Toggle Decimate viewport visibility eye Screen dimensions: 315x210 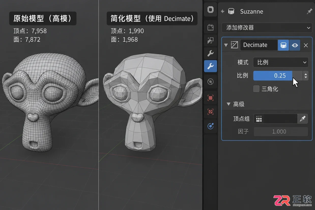point(295,45)
